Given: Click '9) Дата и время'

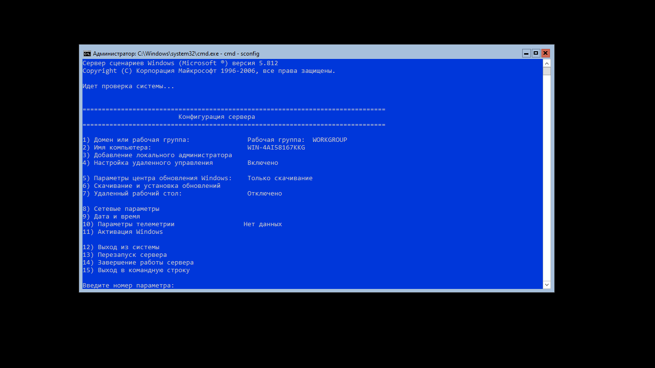Looking at the screenshot, I should pyautogui.click(x=111, y=217).
